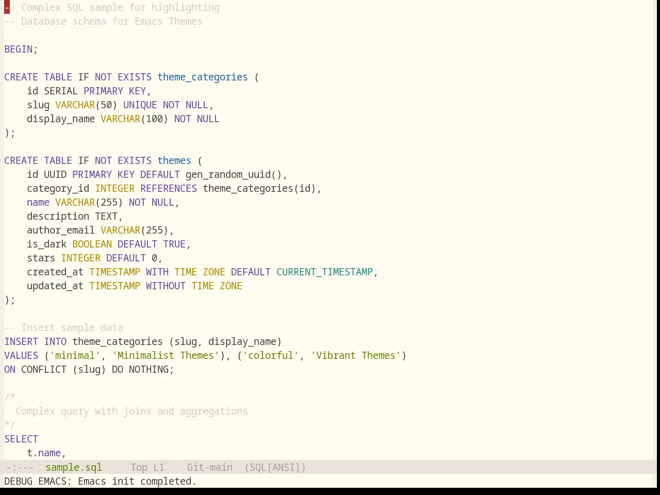Screen dimensions: 660x495
Task: Click the theme_categories table name in CREATE statement
Action: [x=203, y=77]
